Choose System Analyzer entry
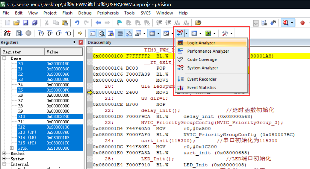This screenshot has height=169, width=310. 212,68
